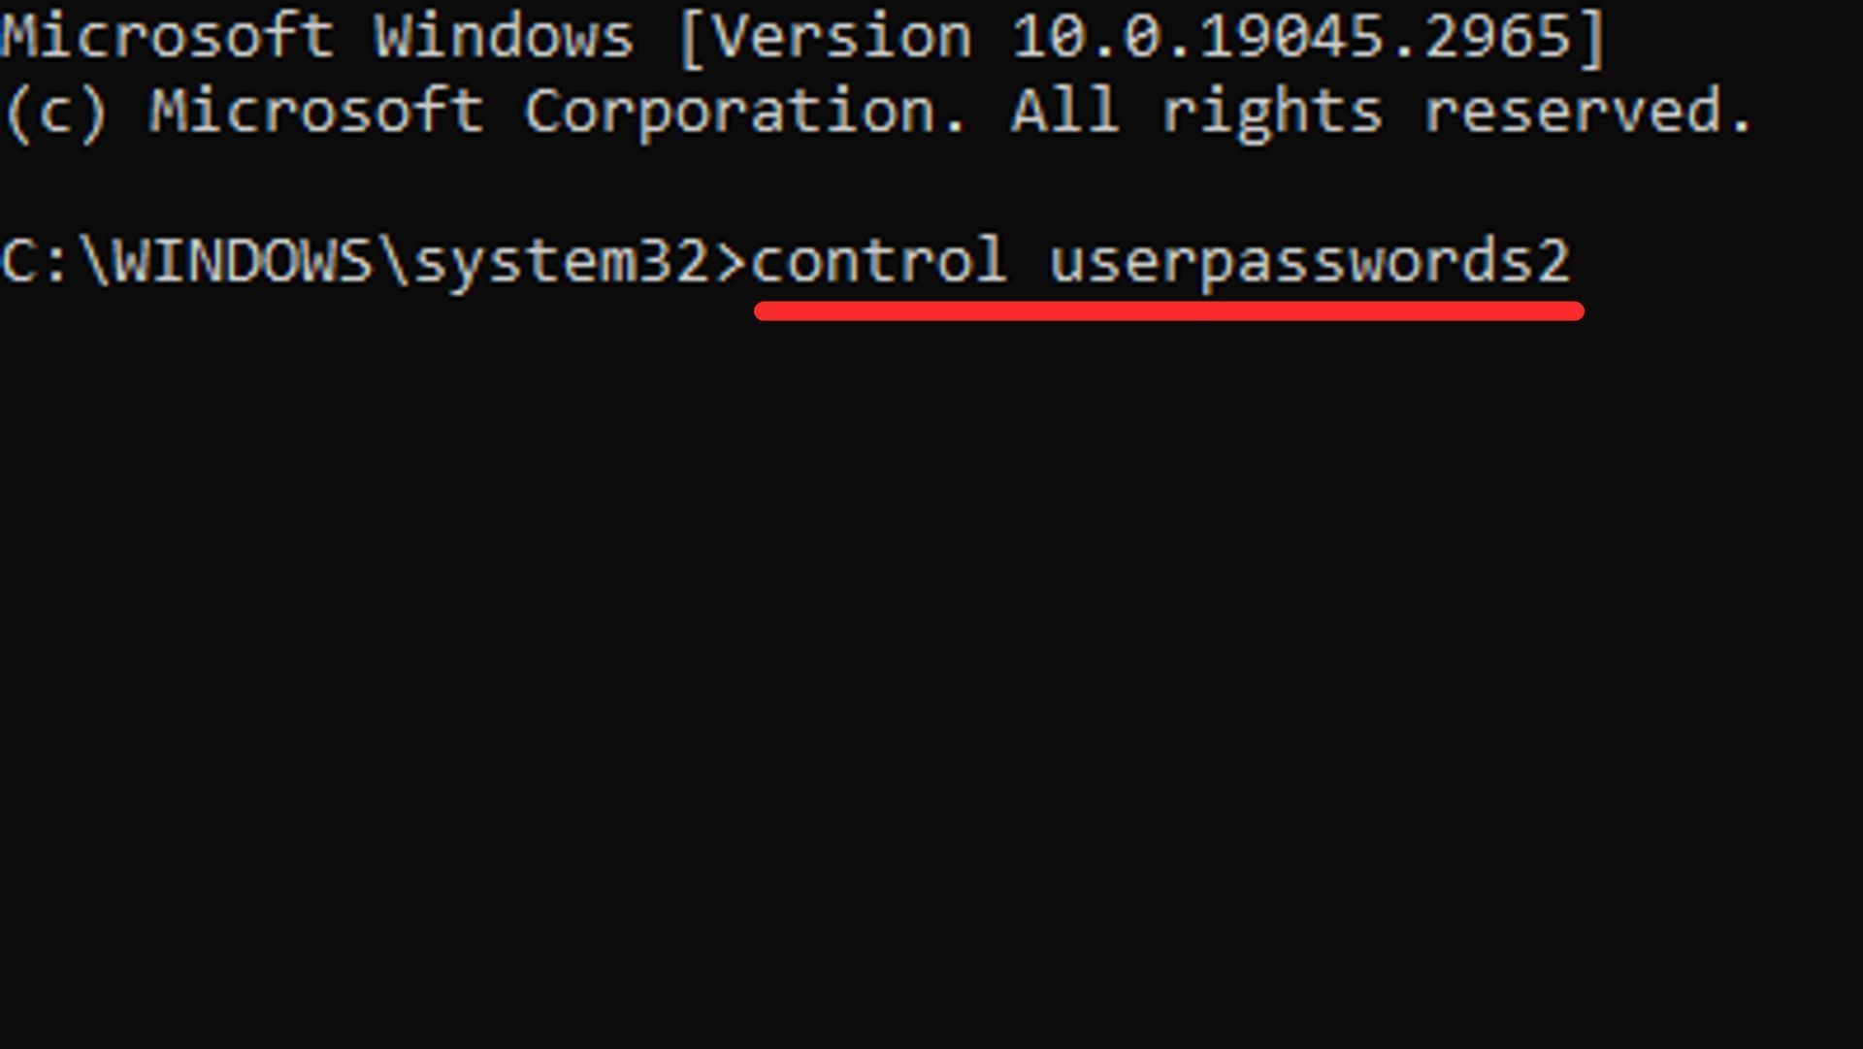The image size is (1863, 1049).
Task: Click the opening bracket before "Version"
Action: click(x=691, y=37)
